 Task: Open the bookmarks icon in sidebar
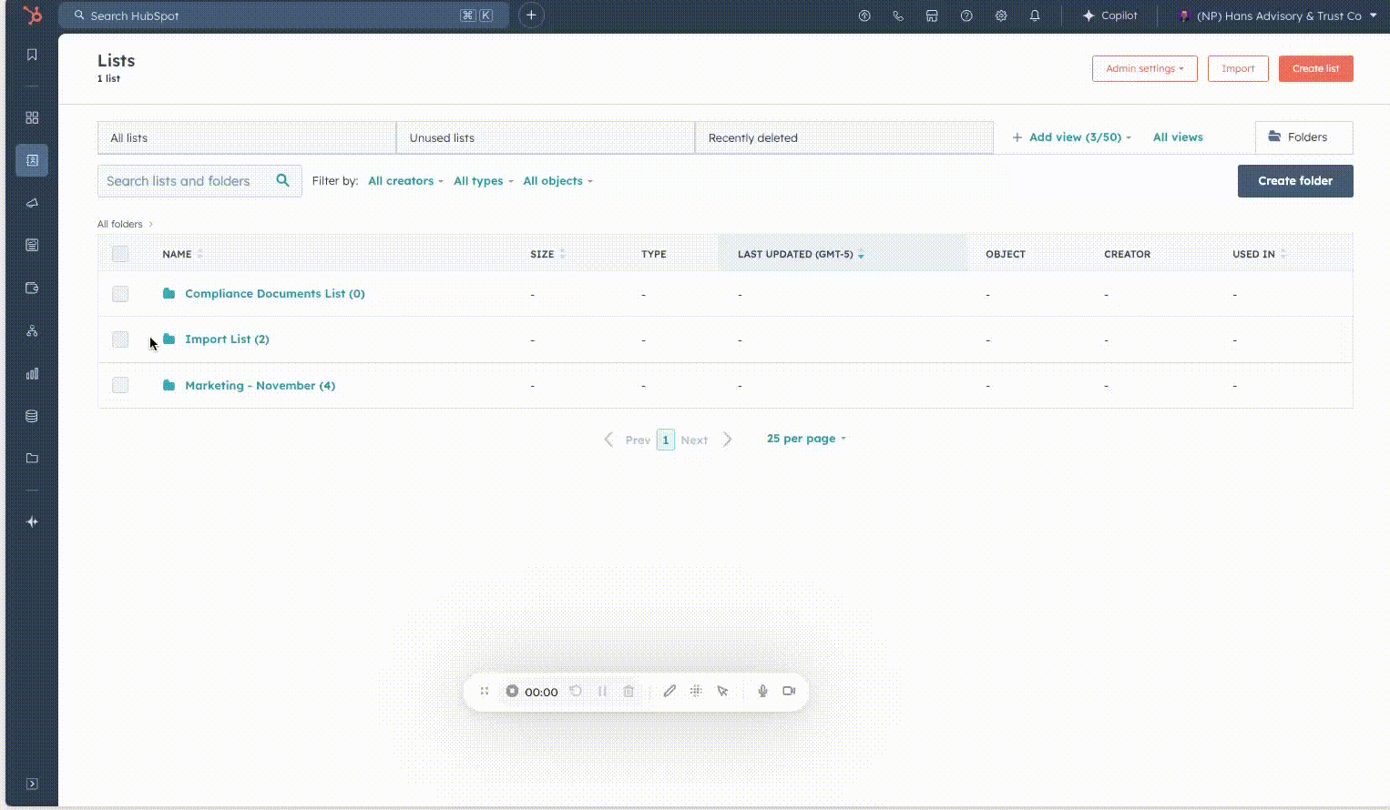(32, 55)
